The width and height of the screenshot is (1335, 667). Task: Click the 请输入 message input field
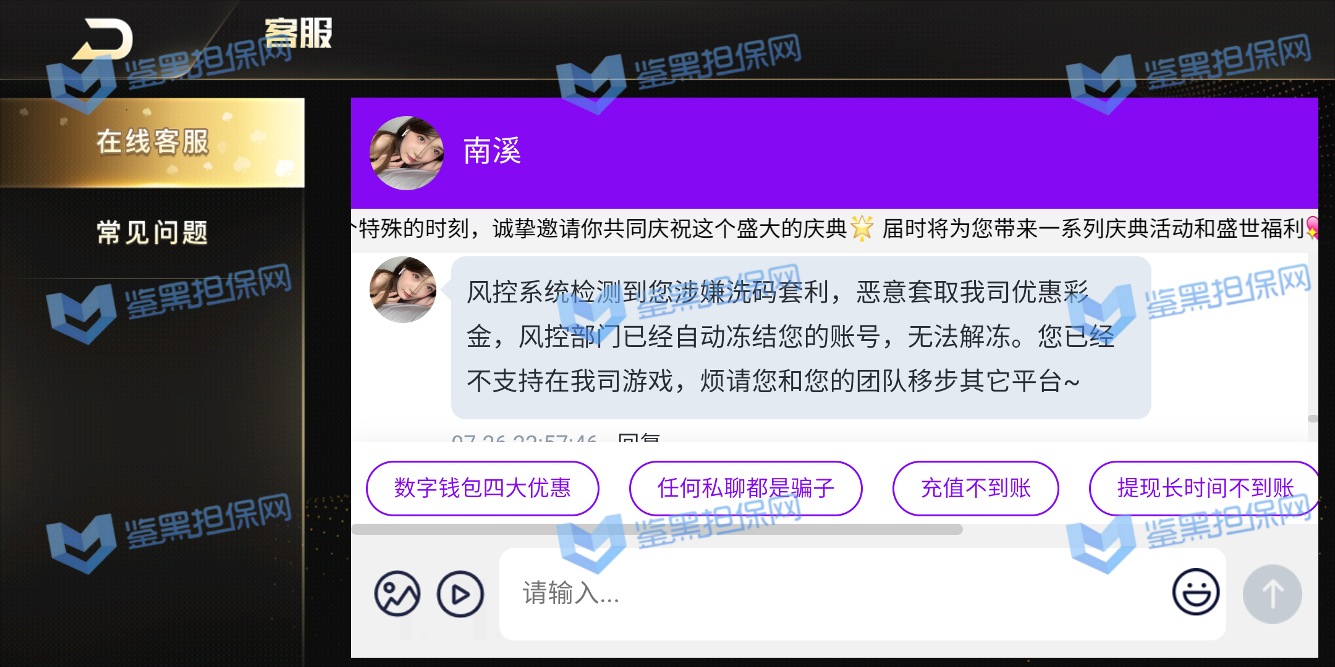(x=862, y=594)
